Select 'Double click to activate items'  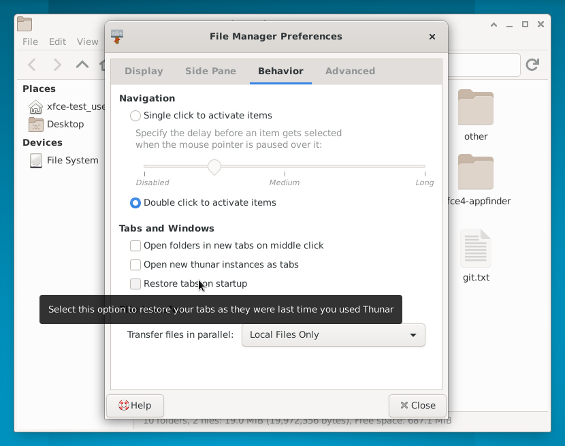(135, 203)
